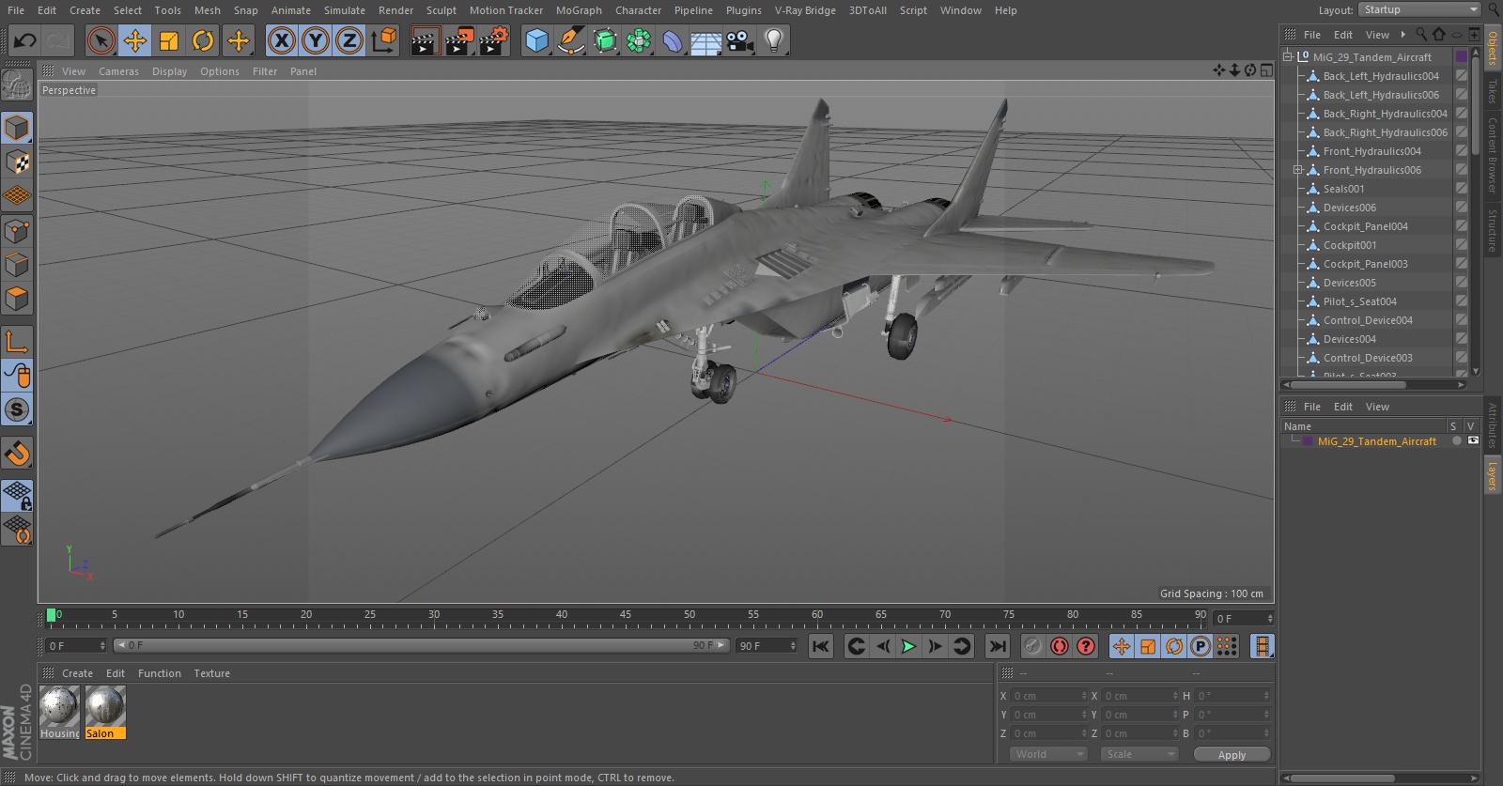This screenshot has width=1503, height=786.
Task: Open the V-Ray Bridge menu
Action: [805, 10]
